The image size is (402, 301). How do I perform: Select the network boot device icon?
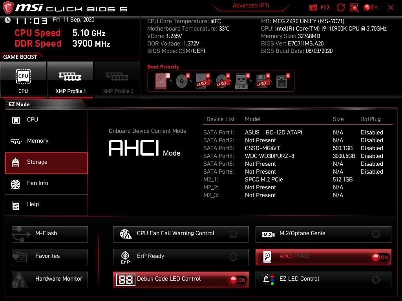(283, 81)
